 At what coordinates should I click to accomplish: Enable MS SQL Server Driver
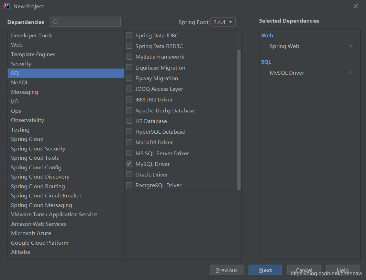pos(129,153)
